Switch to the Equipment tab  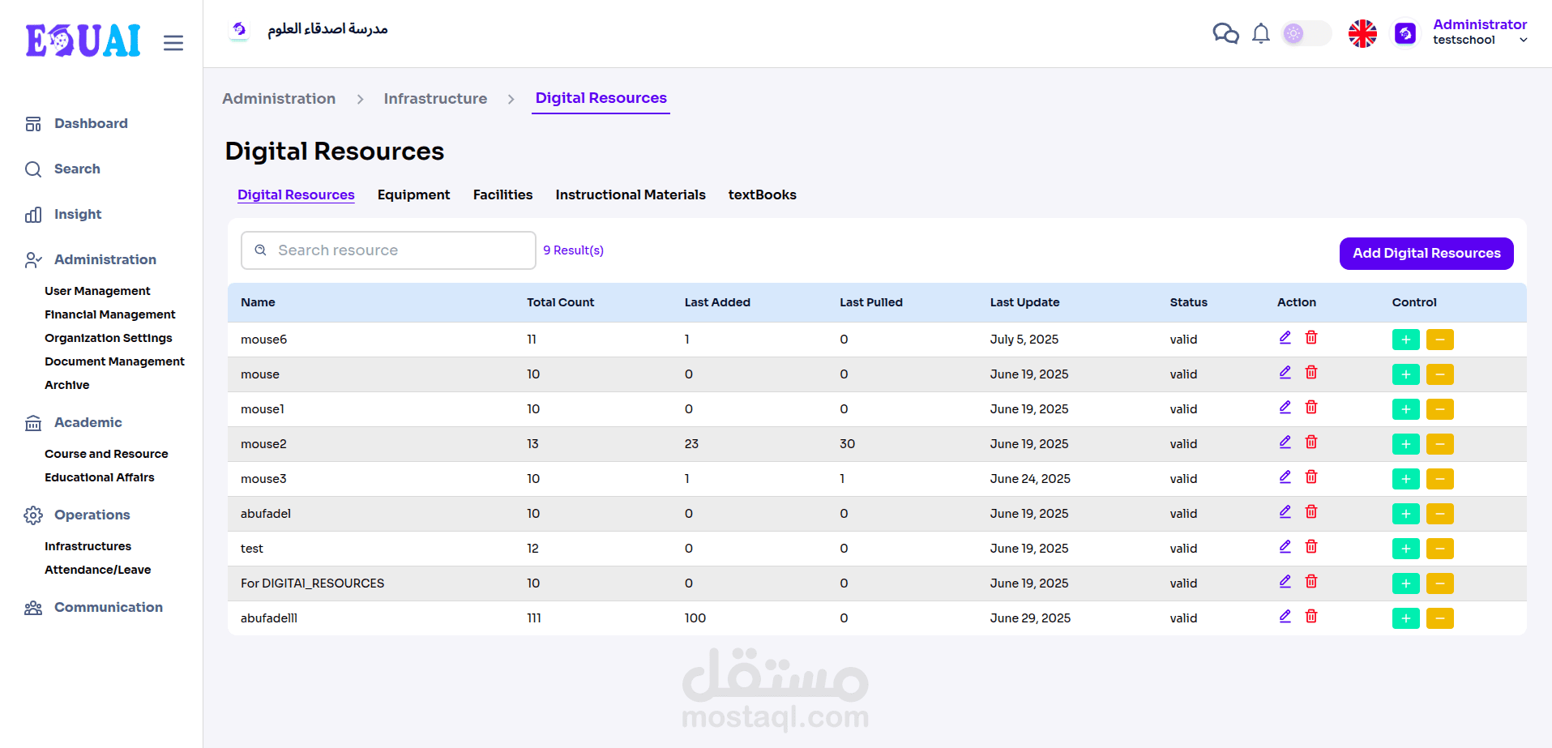click(413, 194)
